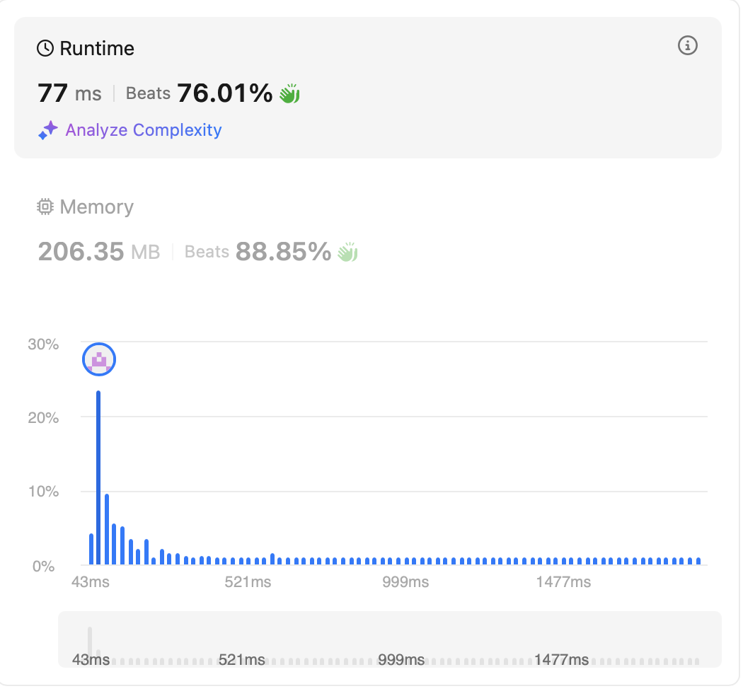Click the 999ms label in mini overview
The image size is (743, 696).
pyautogui.click(x=401, y=660)
